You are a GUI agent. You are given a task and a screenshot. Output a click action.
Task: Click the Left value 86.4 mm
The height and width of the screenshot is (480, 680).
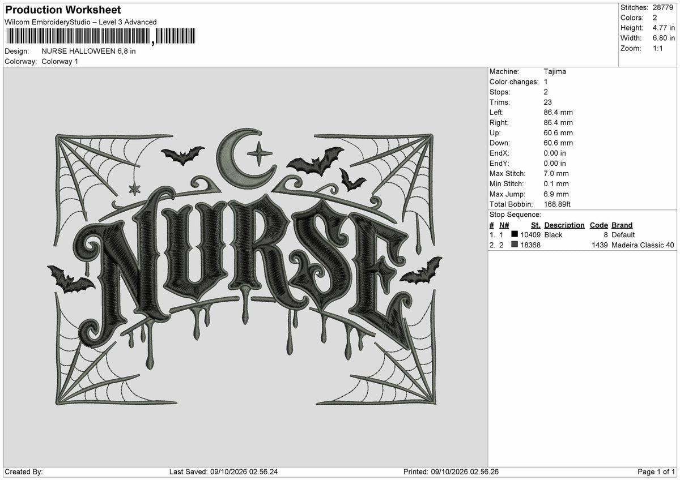click(x=558, y=112)
